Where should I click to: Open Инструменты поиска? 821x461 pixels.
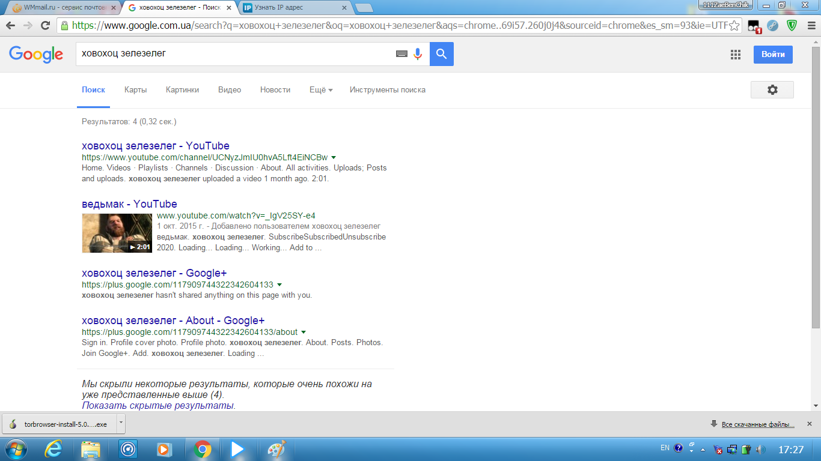[388, 89]
